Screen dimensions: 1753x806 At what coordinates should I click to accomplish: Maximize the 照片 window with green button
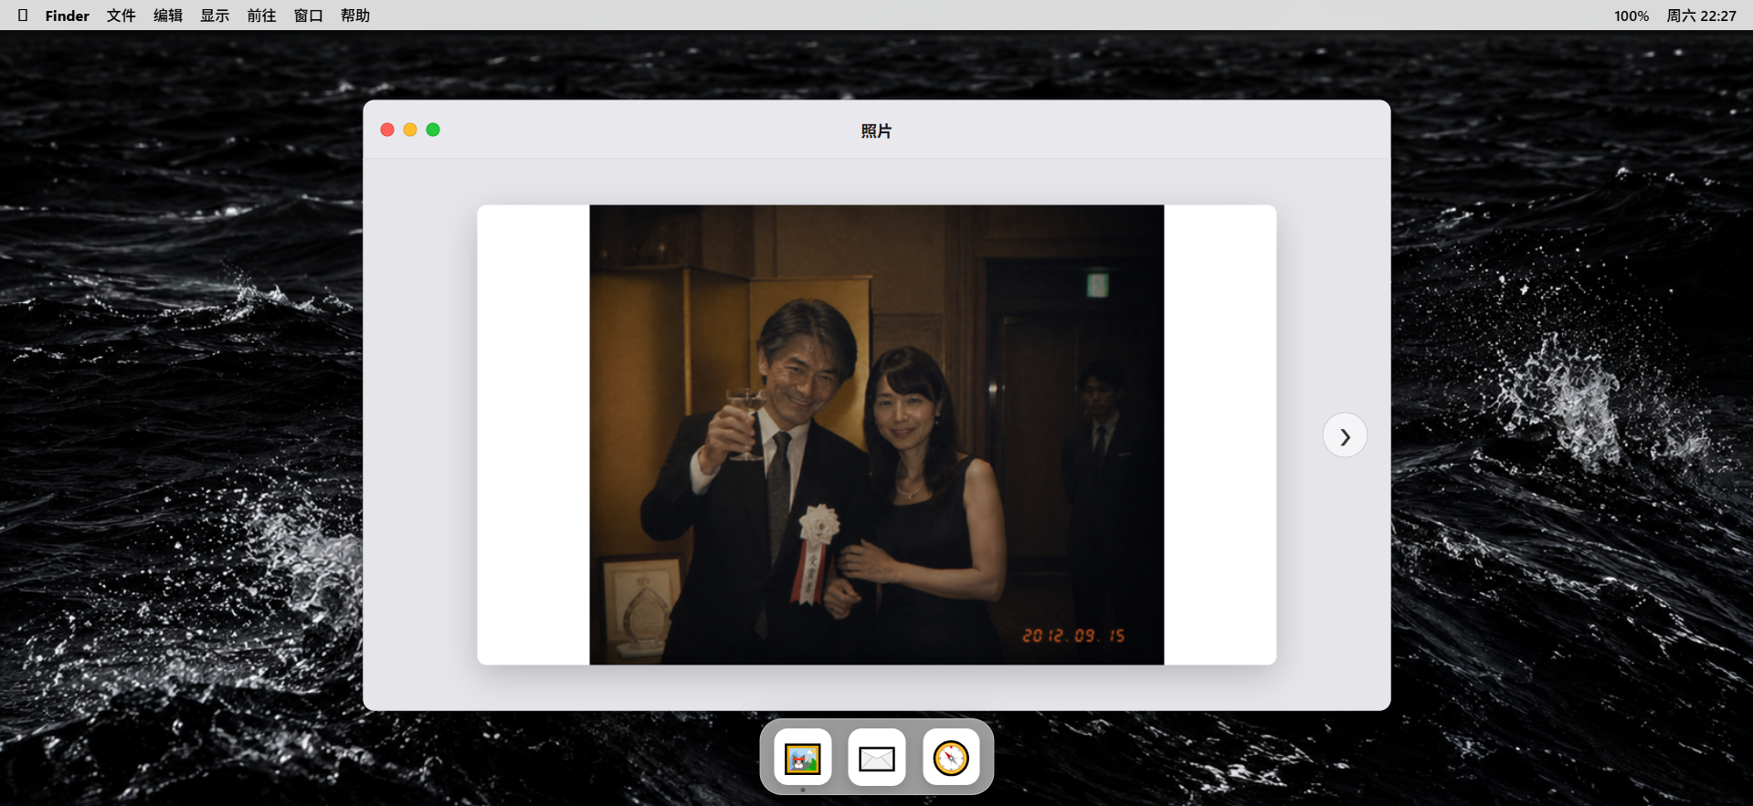[433, 130]
